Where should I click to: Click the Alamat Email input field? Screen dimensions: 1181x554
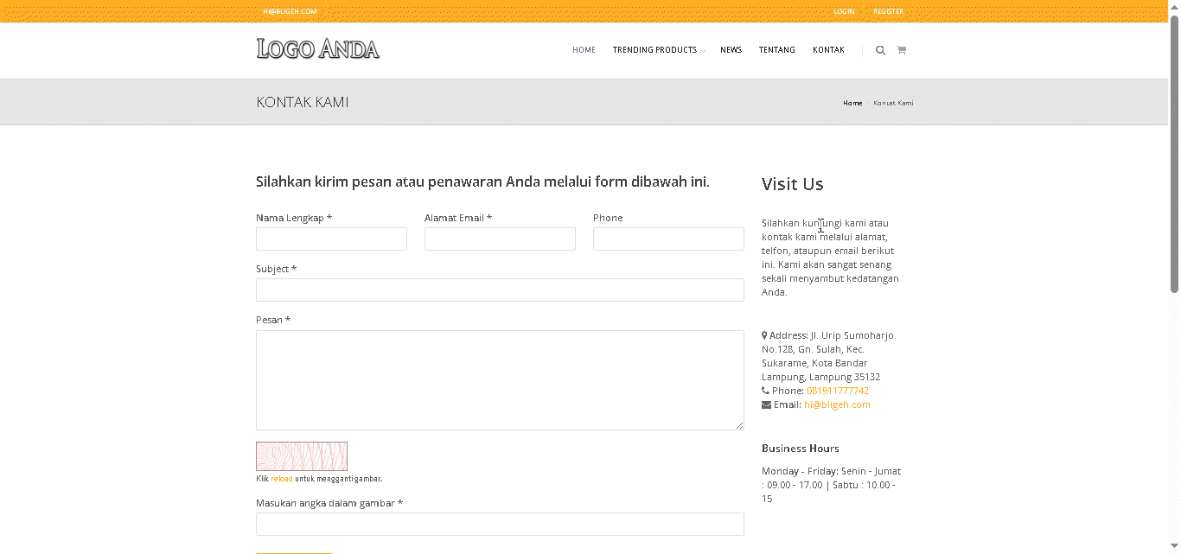(x=500, y=239)
